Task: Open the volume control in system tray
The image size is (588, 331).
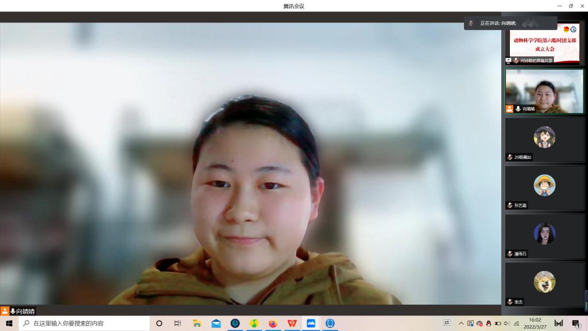Action: tap(506, 324)
